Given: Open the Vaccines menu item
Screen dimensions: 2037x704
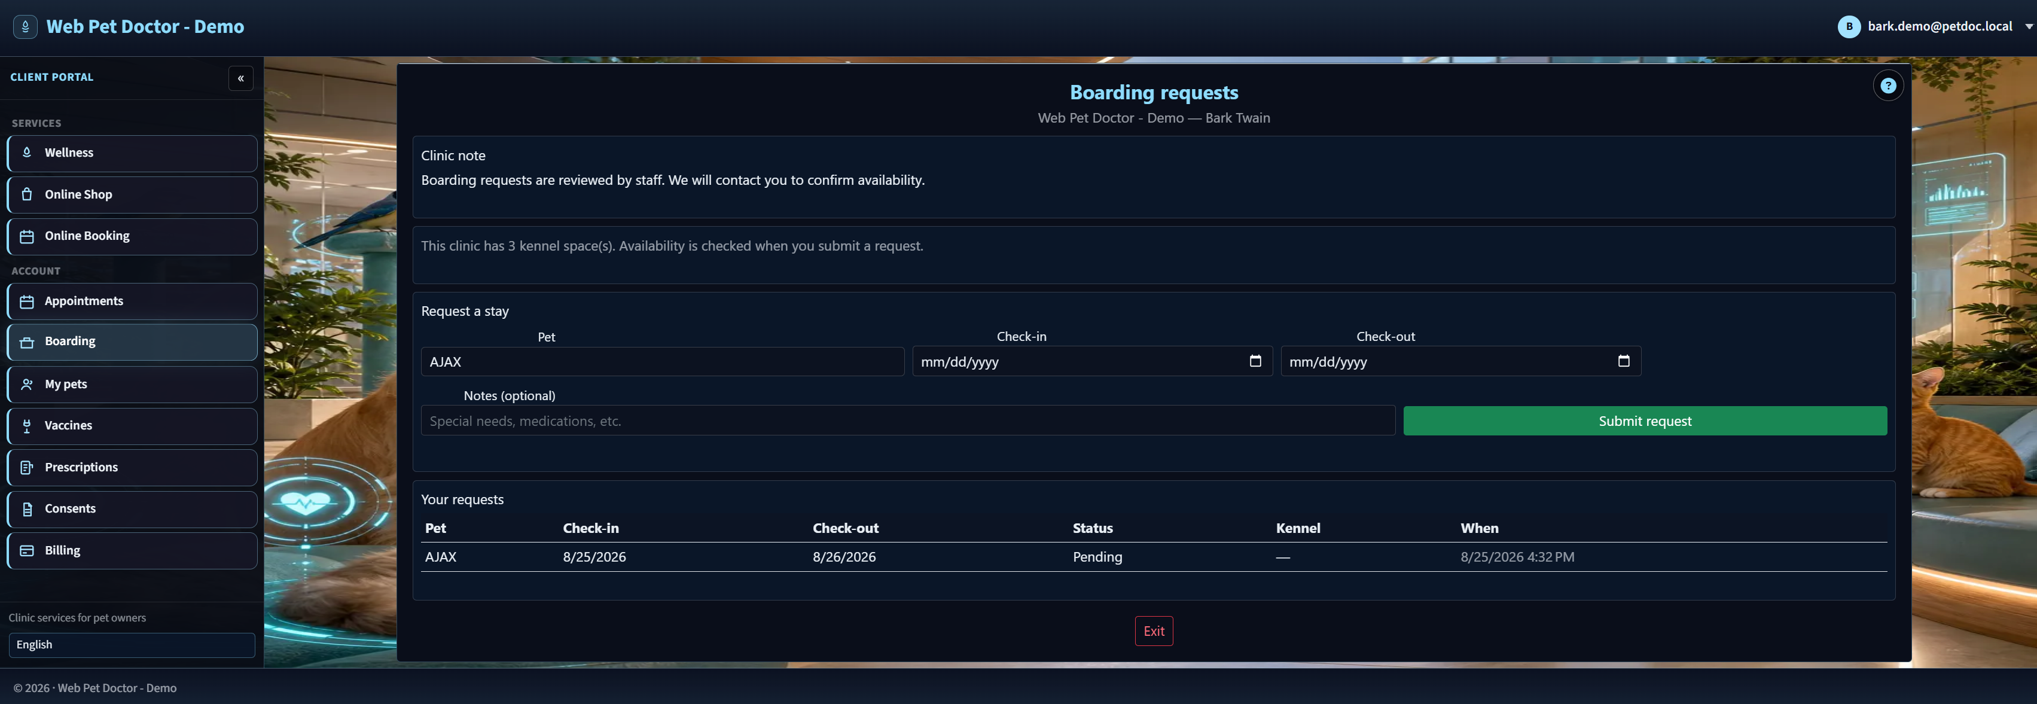Looking at the screenshot, I should pos(132,426).
